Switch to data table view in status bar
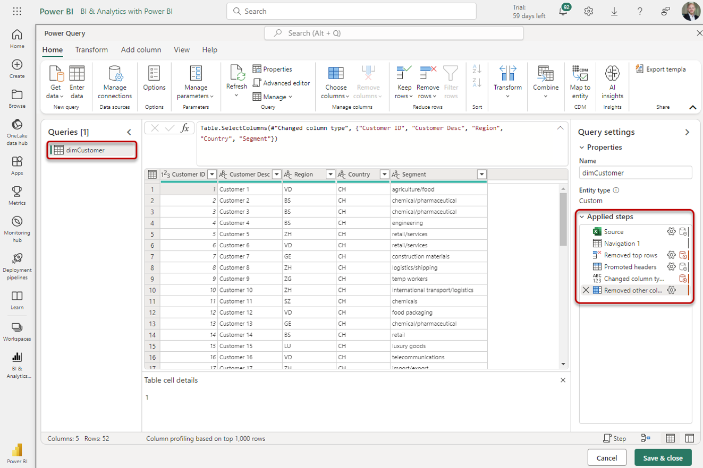This screenshot has height=468, width=703. [x=671, y=438]
